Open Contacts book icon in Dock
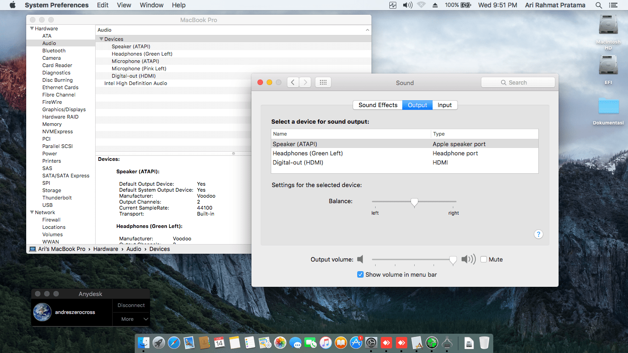Viewport: 628px width, 353px height. click(x=204, y=342)
